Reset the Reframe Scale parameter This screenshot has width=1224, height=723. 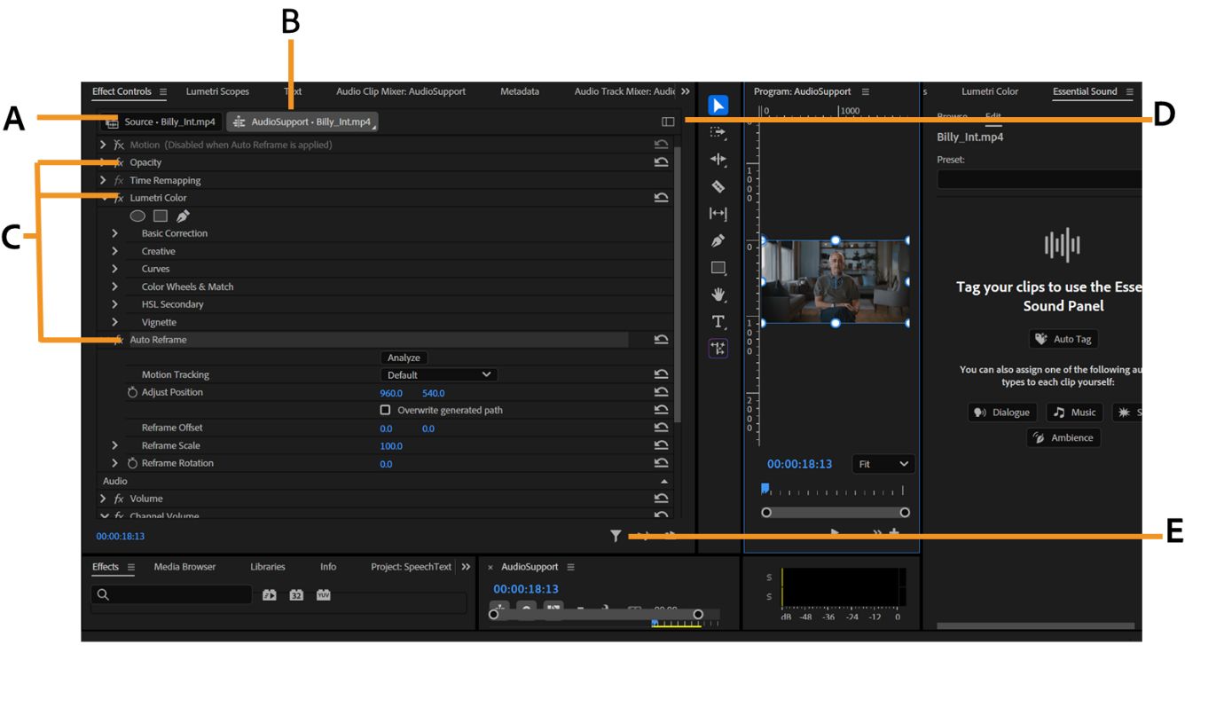(x=661, y=445)
